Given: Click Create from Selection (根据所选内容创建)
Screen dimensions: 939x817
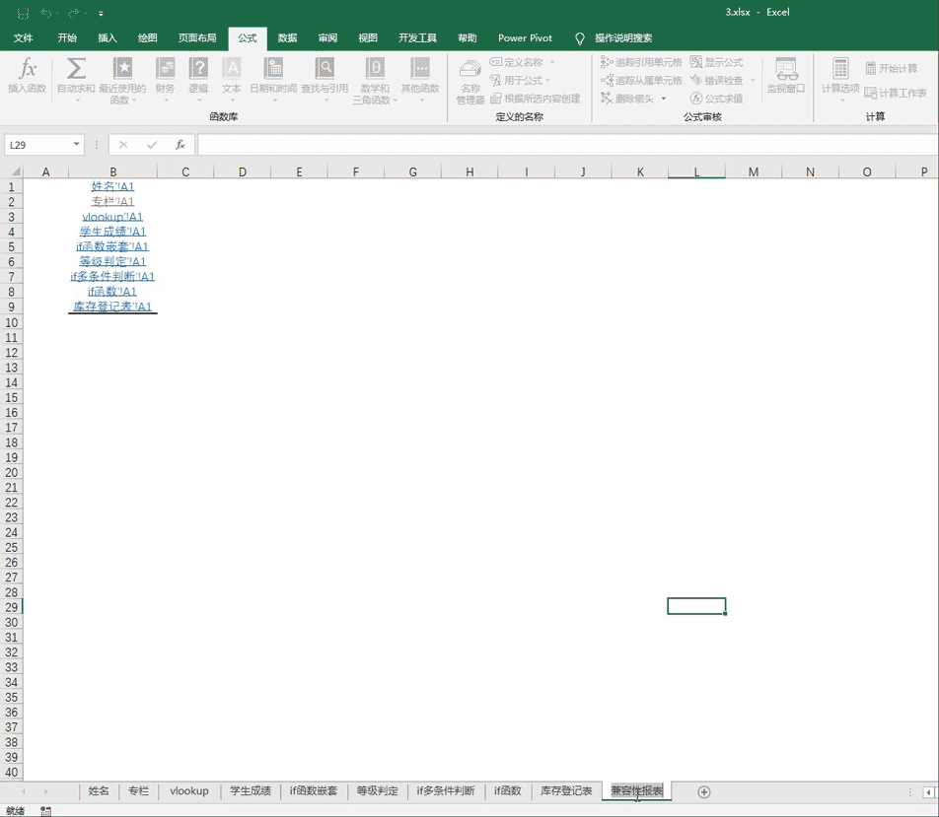Looking at the screenshot, I should click(x=536, y=99).
